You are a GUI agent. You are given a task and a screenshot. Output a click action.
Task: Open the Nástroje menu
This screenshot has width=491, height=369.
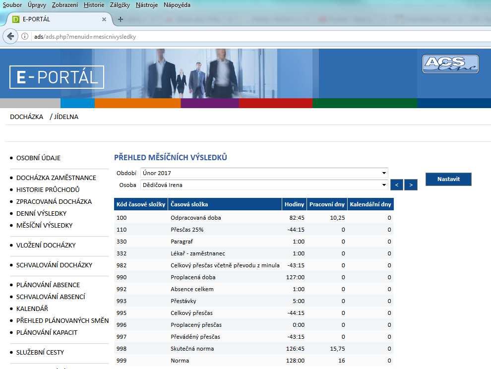147,5
